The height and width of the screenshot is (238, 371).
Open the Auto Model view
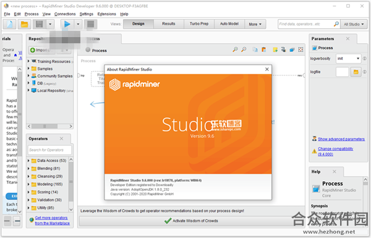pos(229,24)
